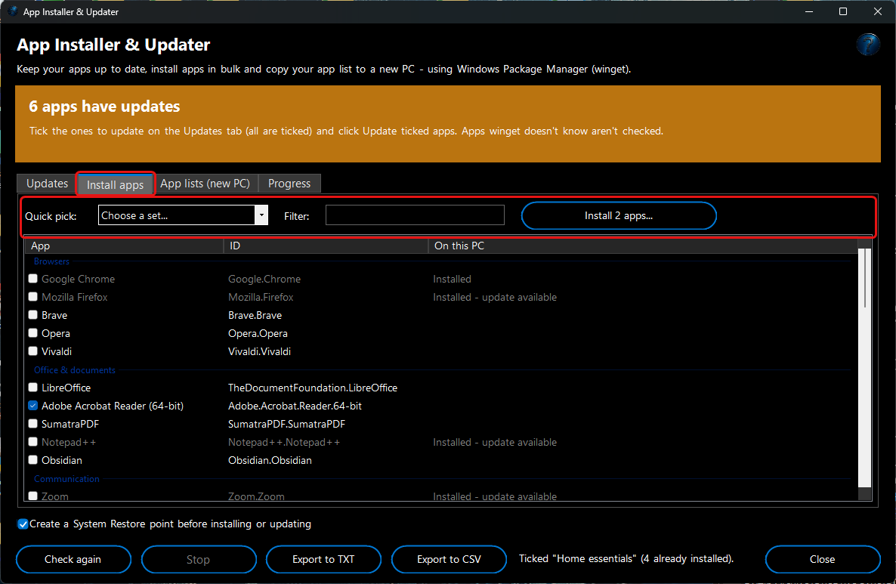Click the Install 2 apps button

(618, 215)
